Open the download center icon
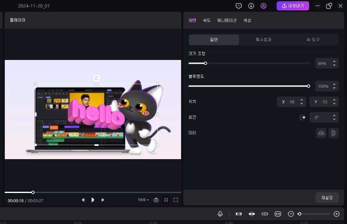The height and width of the screenshot is (224, 347). click(x=251, y=6)
